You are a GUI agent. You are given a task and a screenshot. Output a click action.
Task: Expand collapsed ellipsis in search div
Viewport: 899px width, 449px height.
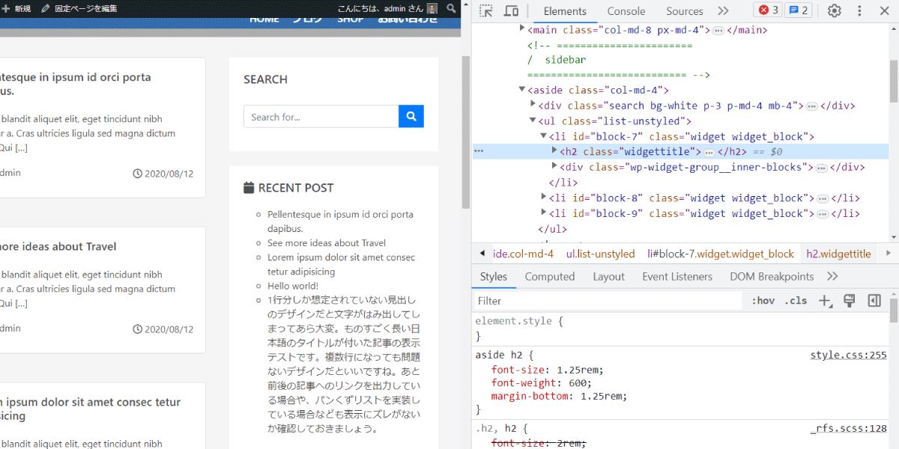tap(811, 106)
